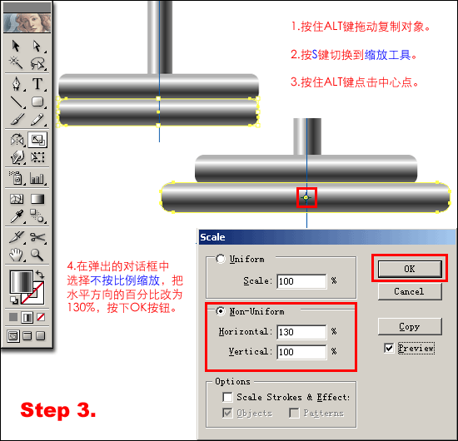458x441 pixels.
Task: Choose the Magic Wand tool
Action: (16, 62)
